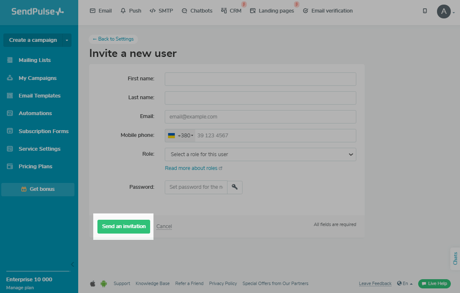
Task: Click the Send an invitation button
Action: point(124,226)
